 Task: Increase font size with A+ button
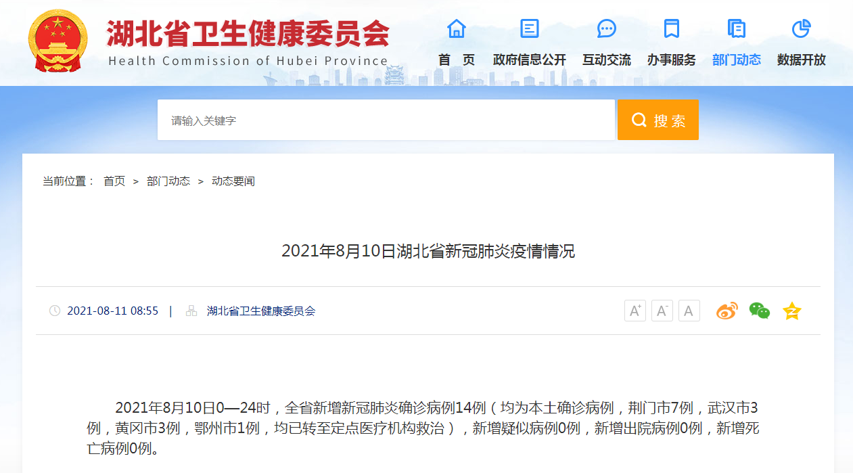tap(635, 311)
